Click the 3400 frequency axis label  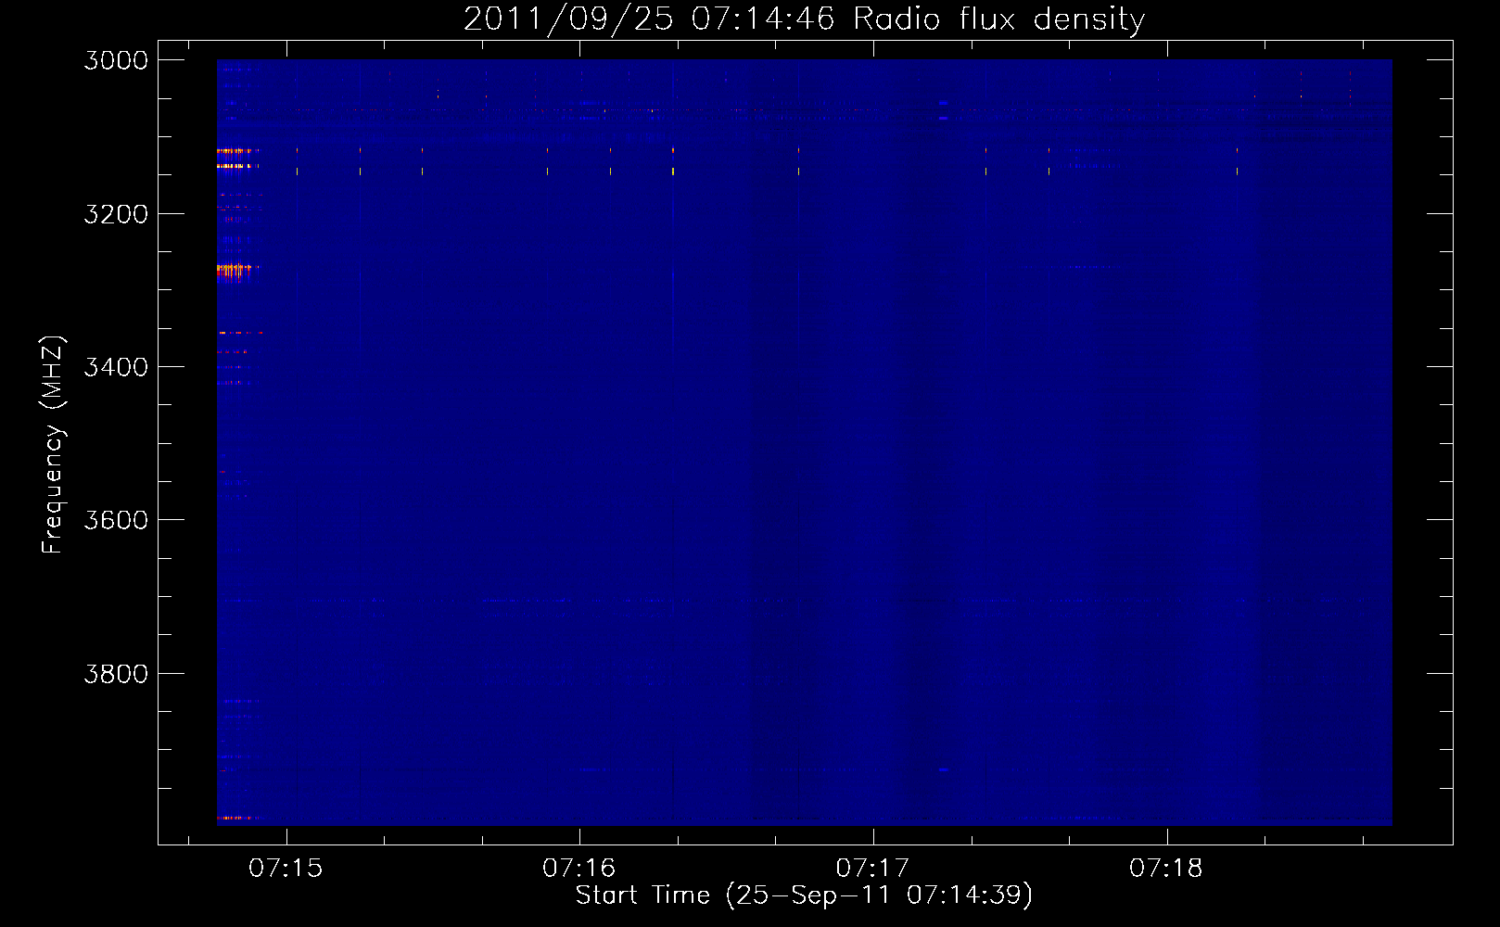click(116, 367)
